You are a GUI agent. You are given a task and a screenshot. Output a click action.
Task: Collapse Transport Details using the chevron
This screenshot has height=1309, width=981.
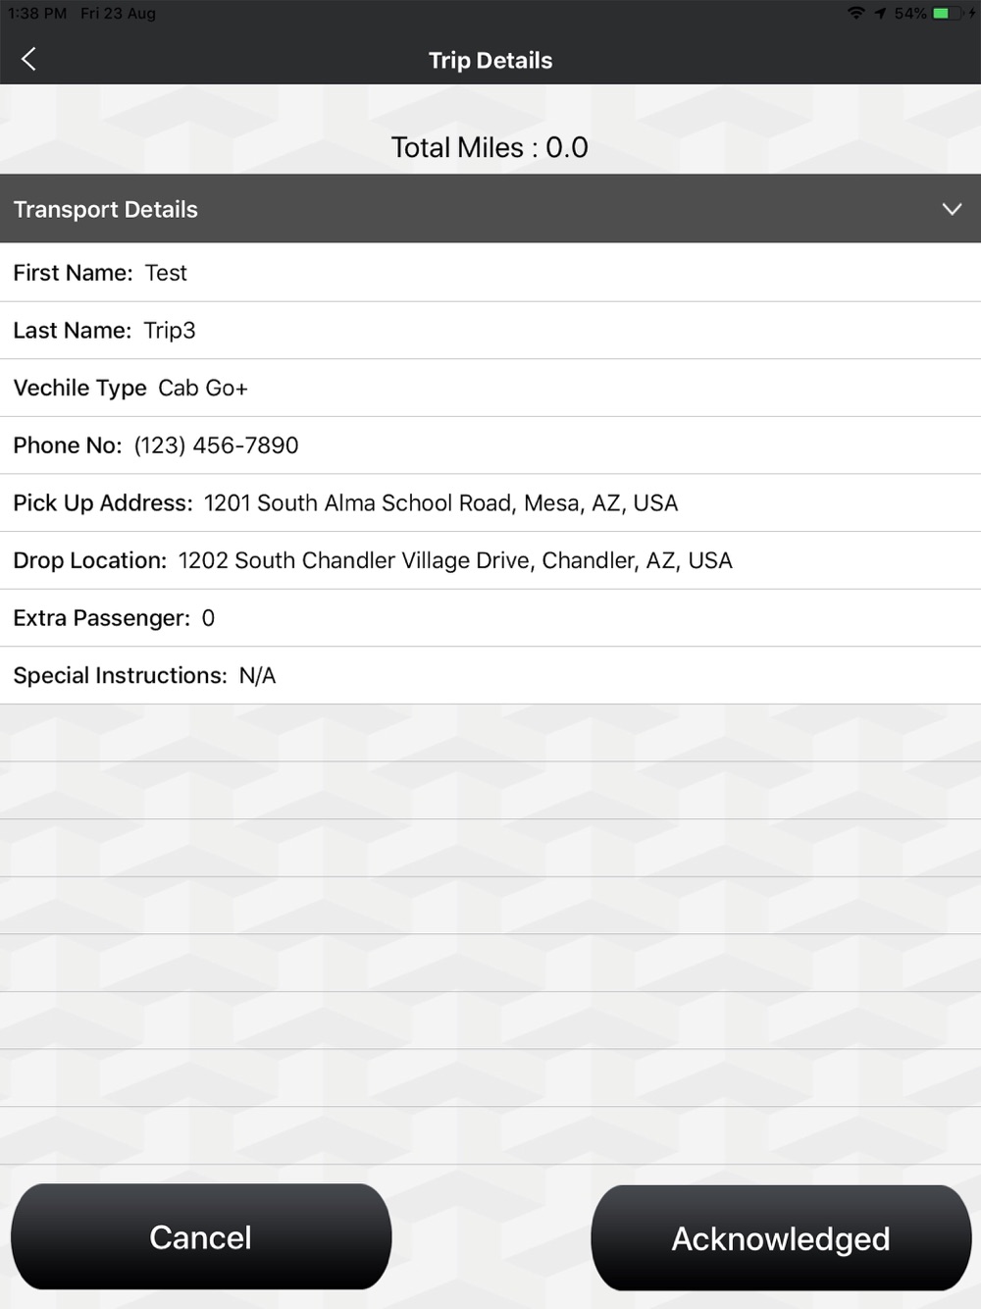pyautogui.click(x=952, y=209)
